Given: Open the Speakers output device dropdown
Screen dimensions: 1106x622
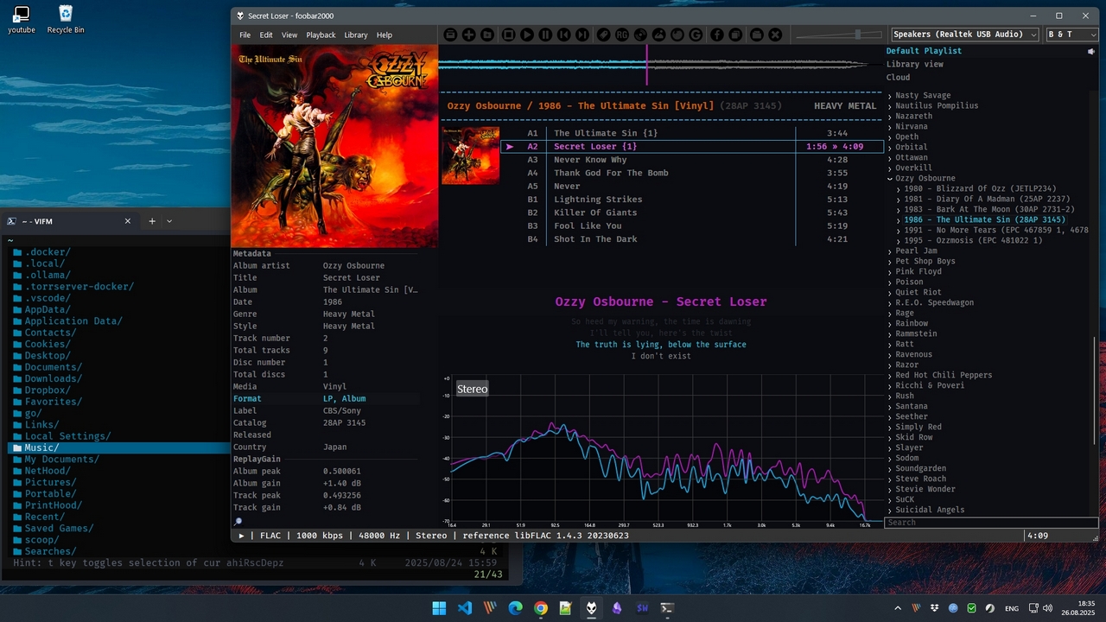Looking at the screenshot, I should click(x=964, y=35).
